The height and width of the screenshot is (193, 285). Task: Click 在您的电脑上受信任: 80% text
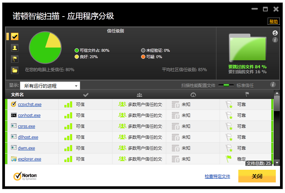tap(50, 70)
